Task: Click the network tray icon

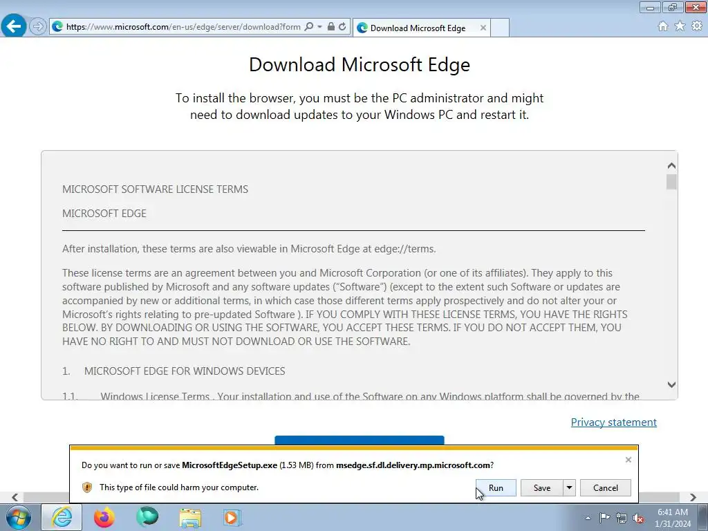Action: pos(622,518)
